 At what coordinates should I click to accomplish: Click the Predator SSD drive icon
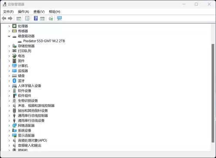(19, 41)
